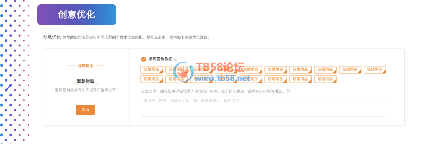Viewport: 424px width, 144px height.
Task: Select the ninth 结婚用品 tag in top row
Action: click(x=350, y=70)
